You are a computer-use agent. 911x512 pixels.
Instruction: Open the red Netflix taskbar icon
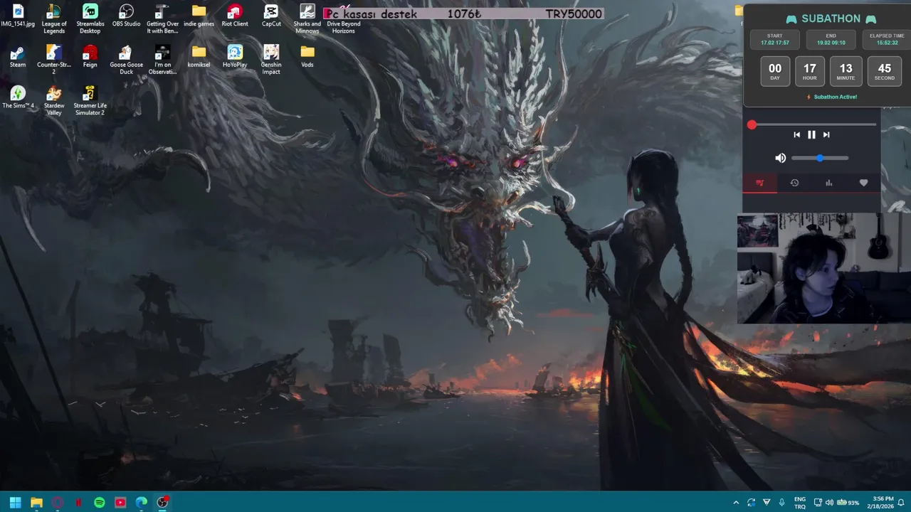78,502
